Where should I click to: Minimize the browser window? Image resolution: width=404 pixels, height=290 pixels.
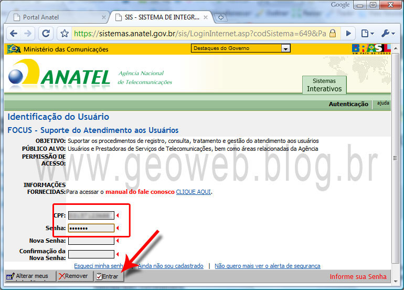pos(360,5)
